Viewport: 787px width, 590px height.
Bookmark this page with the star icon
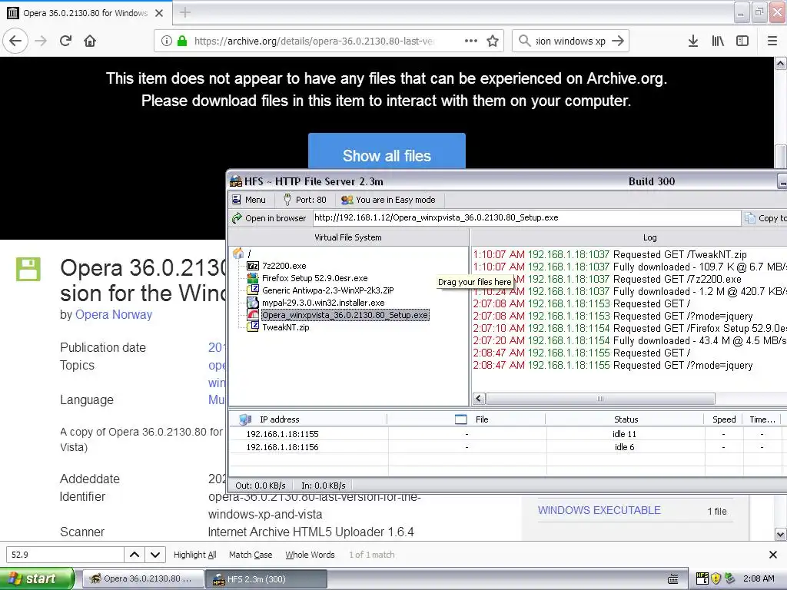tap(493, 41)
